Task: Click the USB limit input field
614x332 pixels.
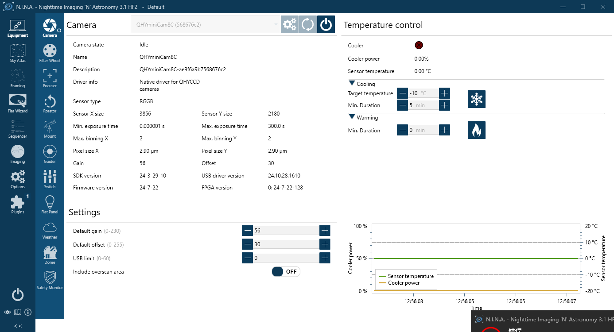Action: [286, 258]
